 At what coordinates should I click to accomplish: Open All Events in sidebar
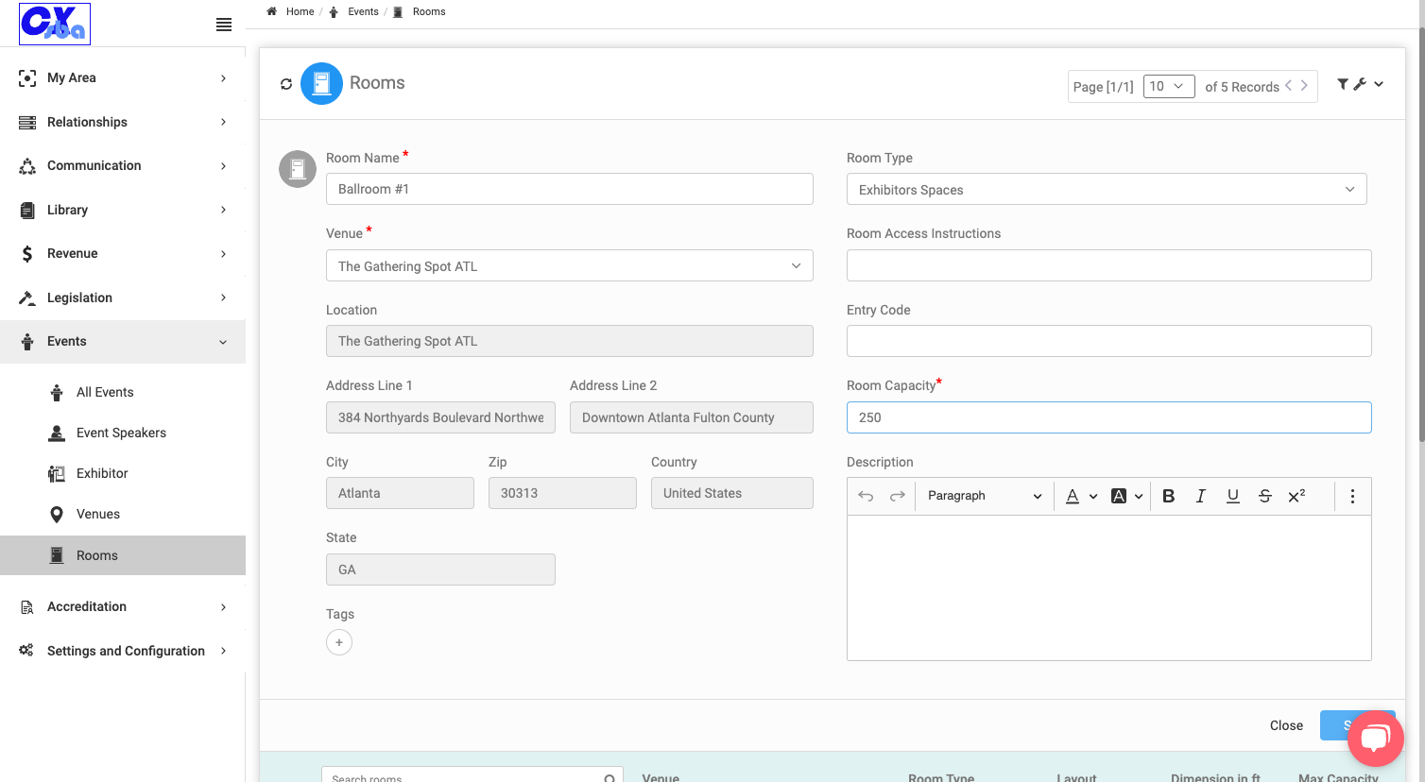coord(105,392)
